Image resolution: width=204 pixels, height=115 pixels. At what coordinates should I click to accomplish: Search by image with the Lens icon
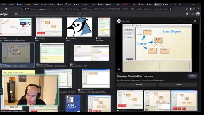tap(79, 14)
